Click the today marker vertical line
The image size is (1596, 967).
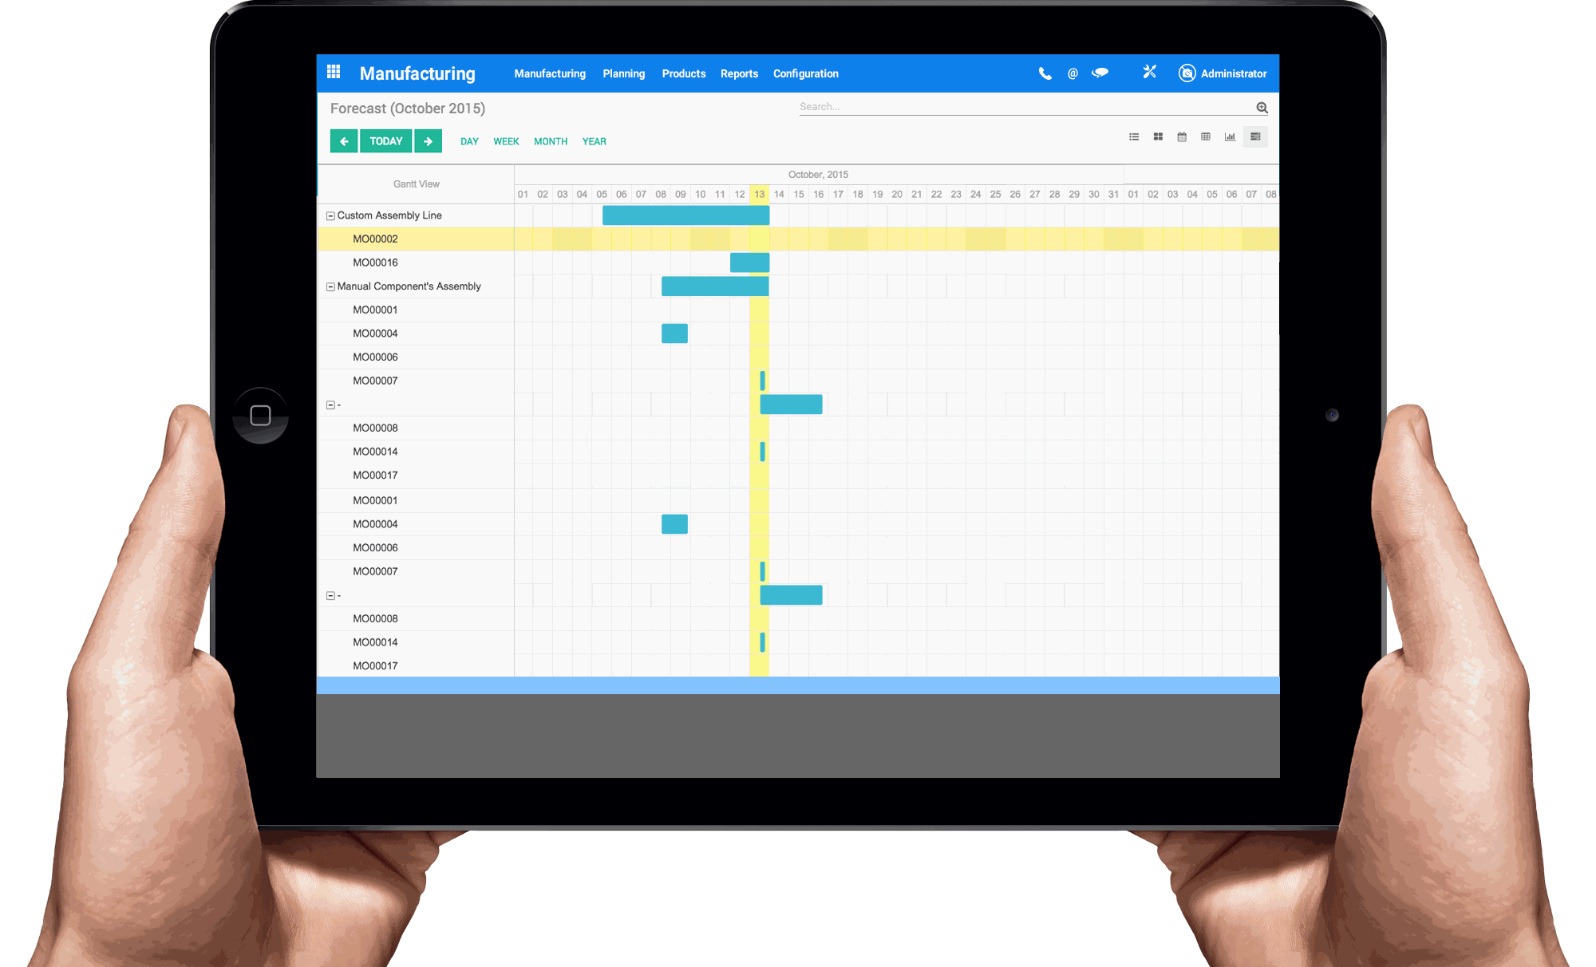(760, 444)
